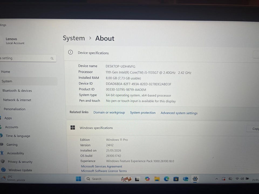Click the Settings gear icon in taskbar
The width and height of the screenshot is (259, 194).
click(195, 179)
